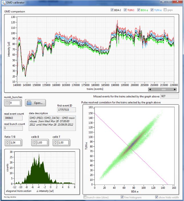Toggle the show histo width checkbox
The width and height of the screenshot is (184, 201).
156,197
